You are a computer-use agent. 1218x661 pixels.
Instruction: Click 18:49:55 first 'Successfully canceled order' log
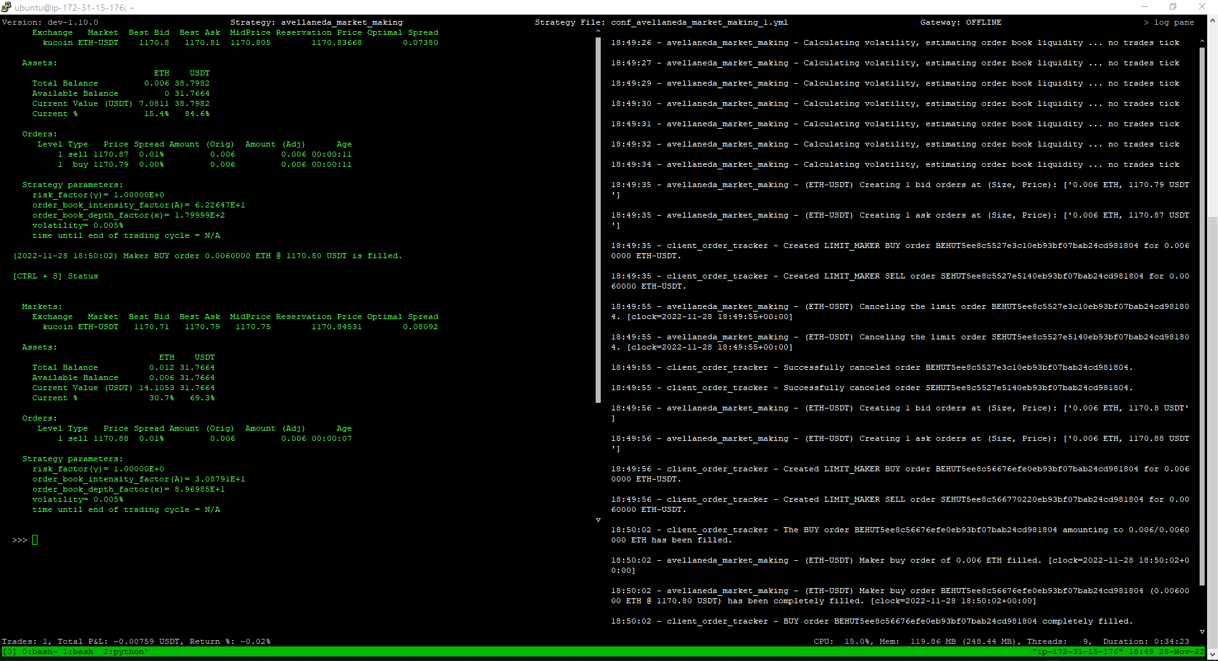[872, 367]
